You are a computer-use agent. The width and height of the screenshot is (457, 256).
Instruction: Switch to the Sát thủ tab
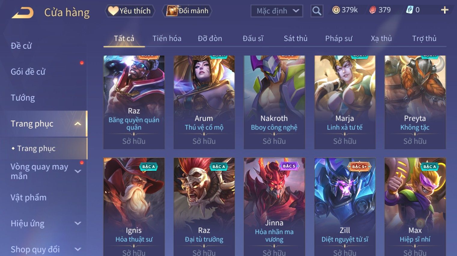[296, 38]
